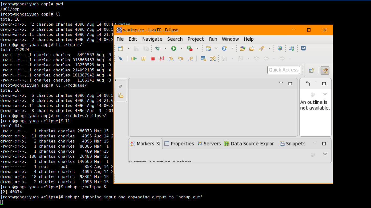Viewport: 371px width, 208px height.
Task: Open the Run menu
Action: point(213,39)
